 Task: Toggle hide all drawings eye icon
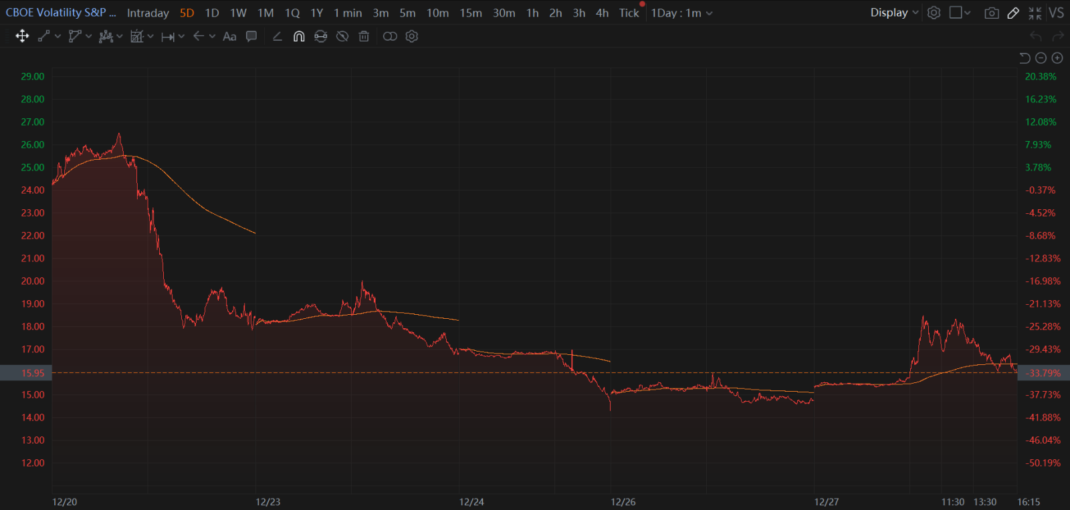pyautogui.click(x=342, y=36)
